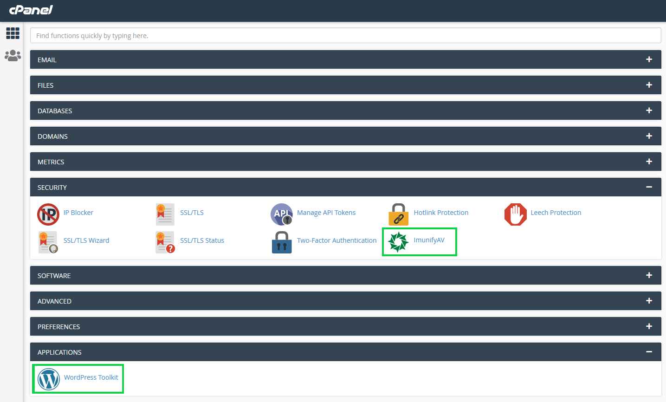Click the SSL/TLS Status icon

point(165,242)
